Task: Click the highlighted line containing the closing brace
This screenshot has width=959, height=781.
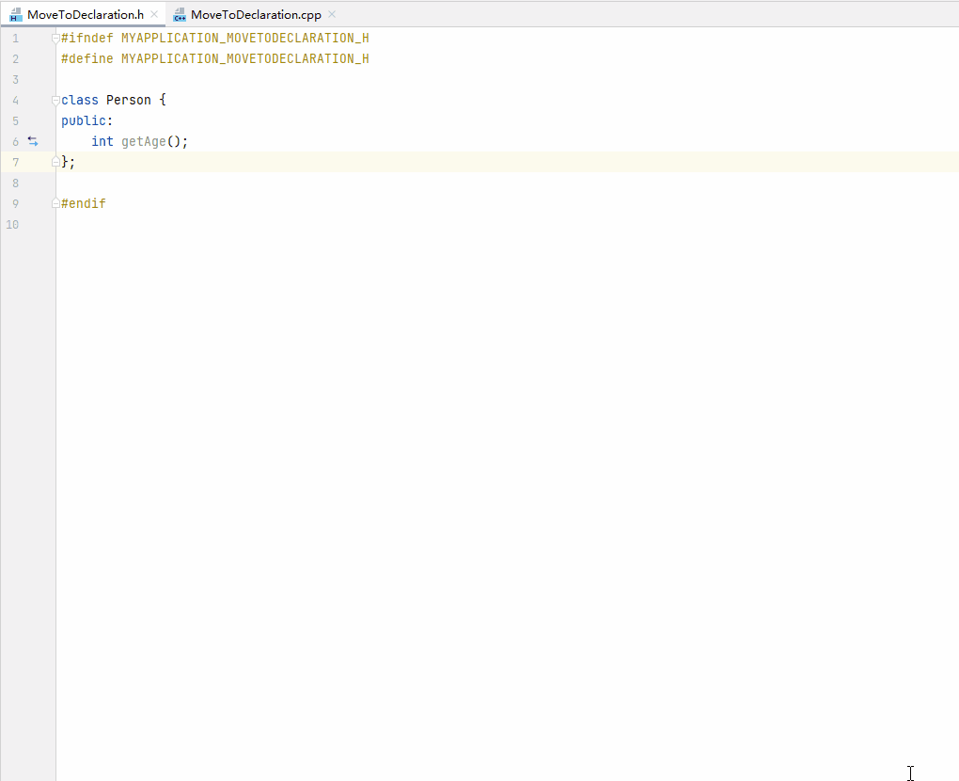Action: (x=68, y=162)
